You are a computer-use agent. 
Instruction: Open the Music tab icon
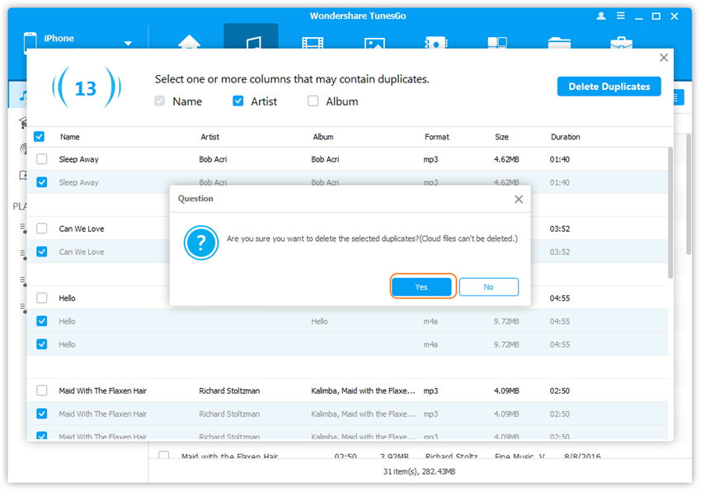click(251, 41)
